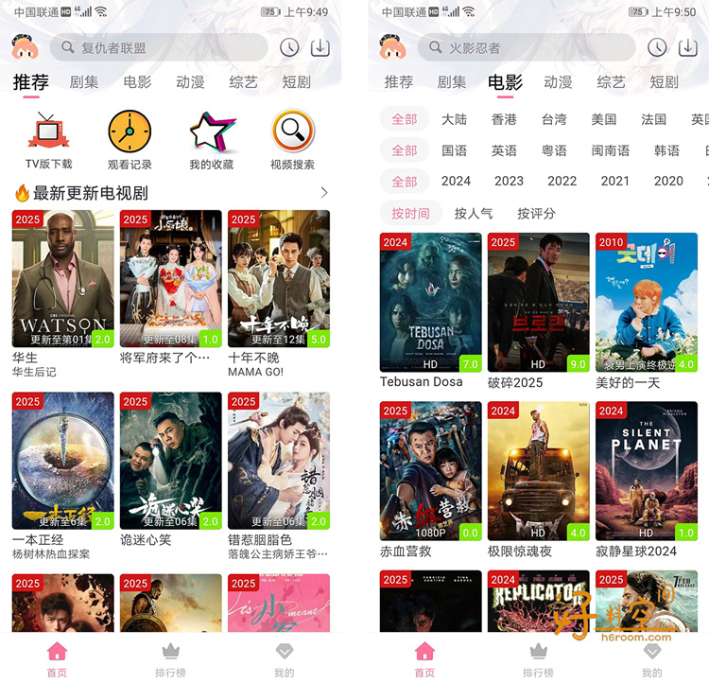
Task: Switch to 推荐 tab in right screen
Action: [398, 82]
